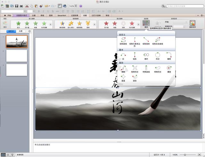Pick the 倒转形状 inverted square path
The width and height of the screenshot is (205, 157).
[x=135, y=69]
